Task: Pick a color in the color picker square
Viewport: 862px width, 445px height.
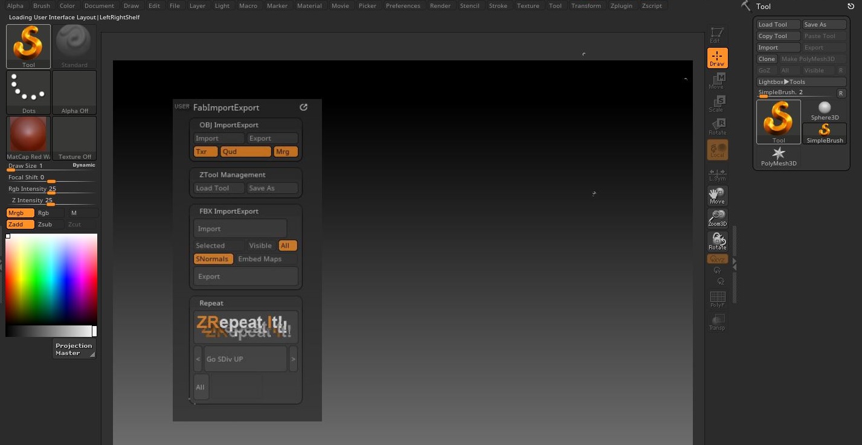Action: click(x=51, y=279)
